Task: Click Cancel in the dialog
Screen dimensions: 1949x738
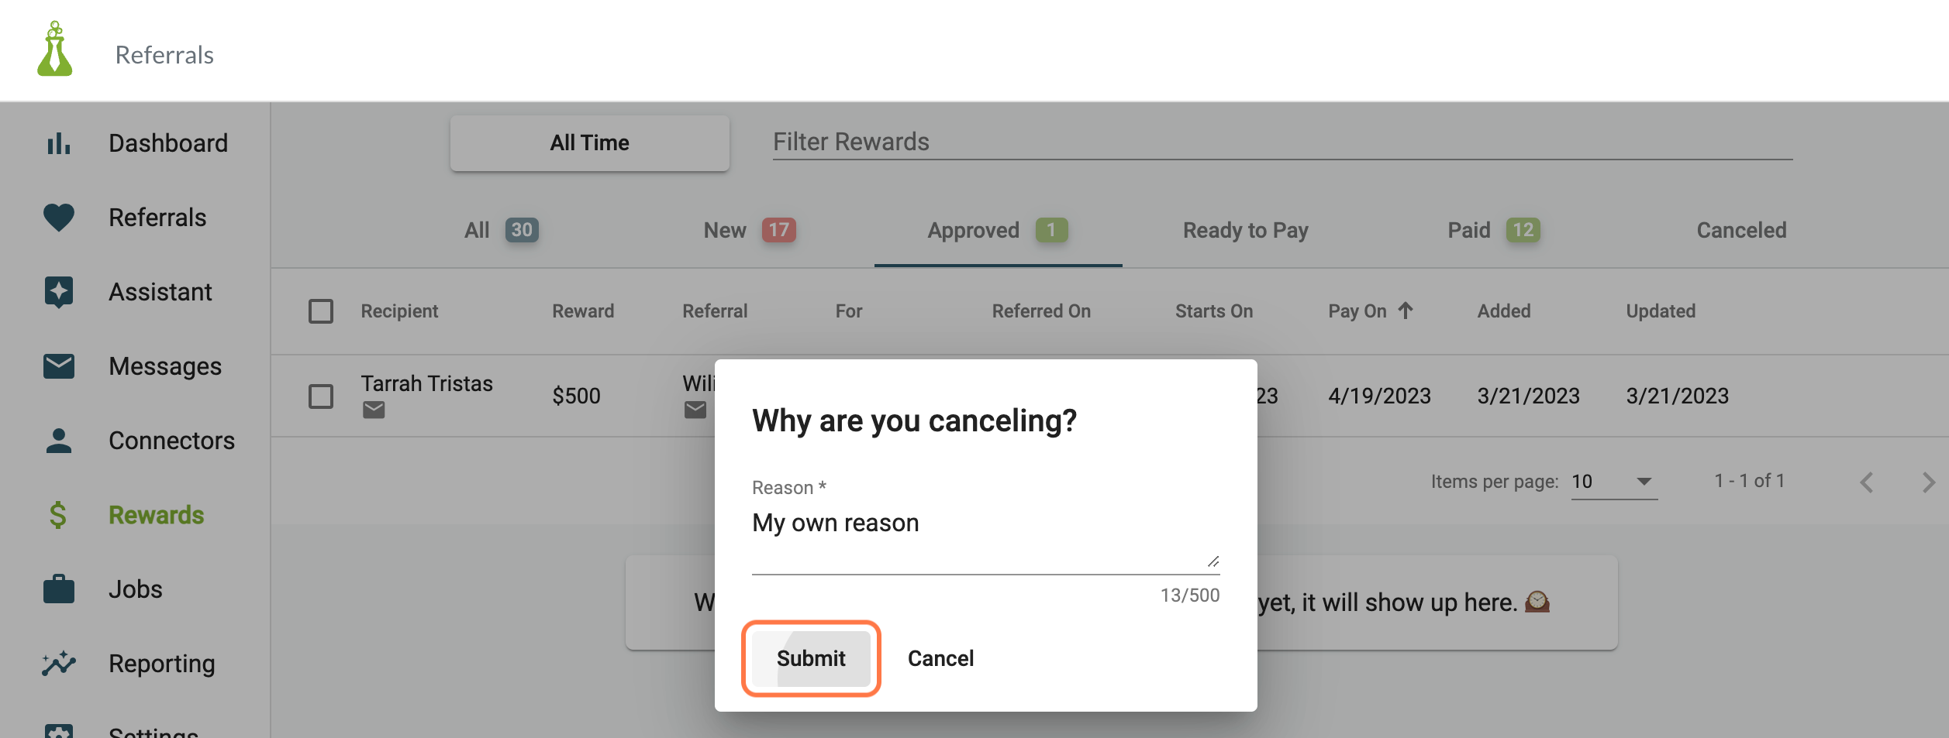Action: tap(940, 658)
